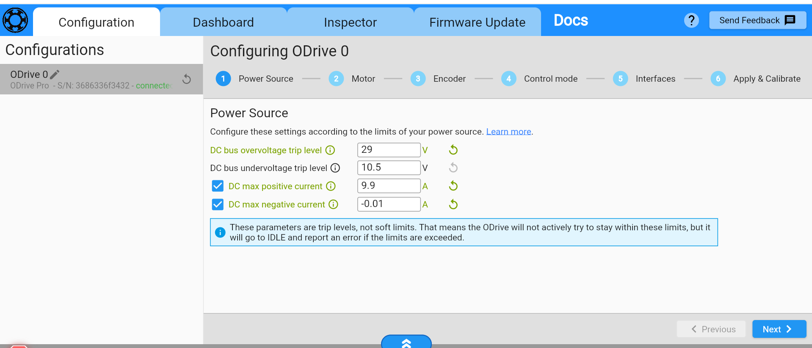
Task: Show info for DC max positive current
Action: [x=331, y=186]
